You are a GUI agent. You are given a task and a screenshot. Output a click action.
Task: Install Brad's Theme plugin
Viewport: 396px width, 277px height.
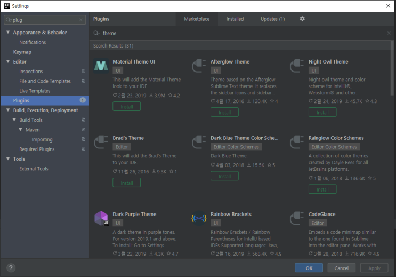point(126,183)
